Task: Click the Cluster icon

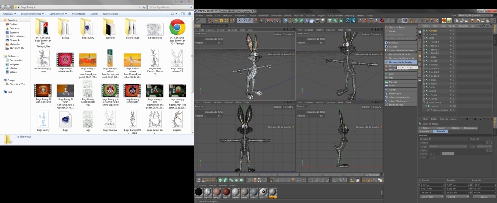Action: click(x=386, y=90)
